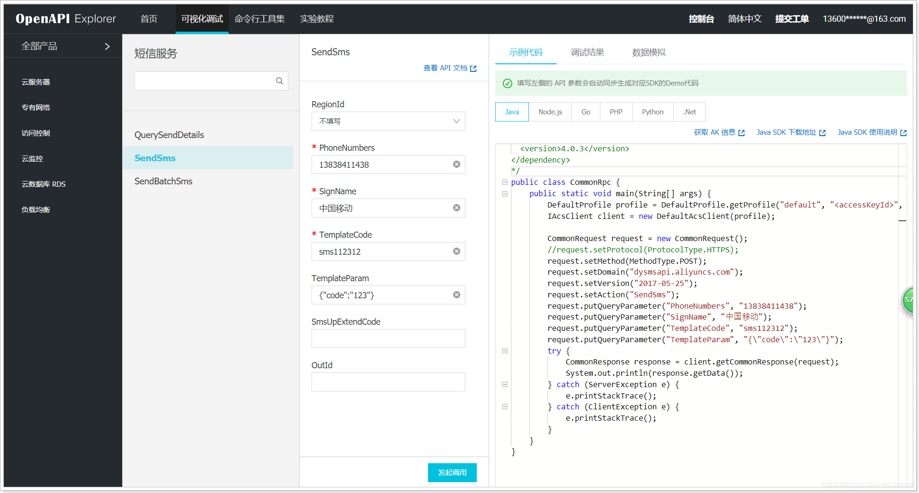The width and height of the screenshot is (919, 493).
Task: Open 云监控 in the product sidebar
Action: pos(32,159)
